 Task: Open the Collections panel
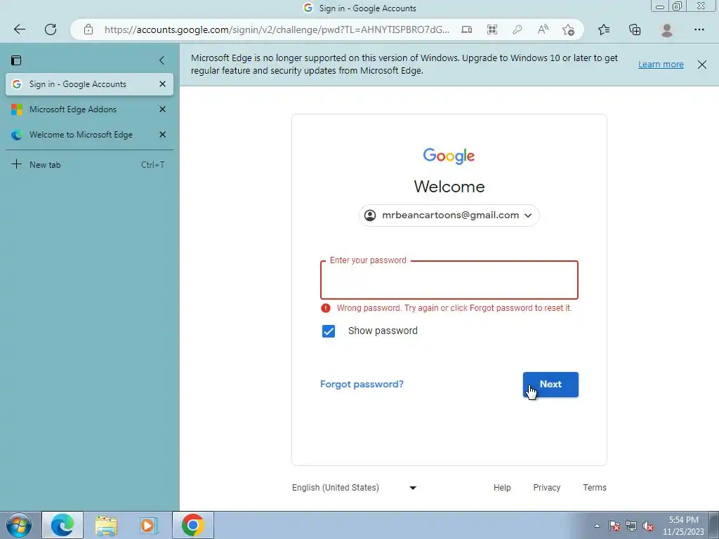[x=635, y=29]
